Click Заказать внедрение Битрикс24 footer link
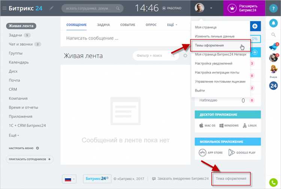 180,179
